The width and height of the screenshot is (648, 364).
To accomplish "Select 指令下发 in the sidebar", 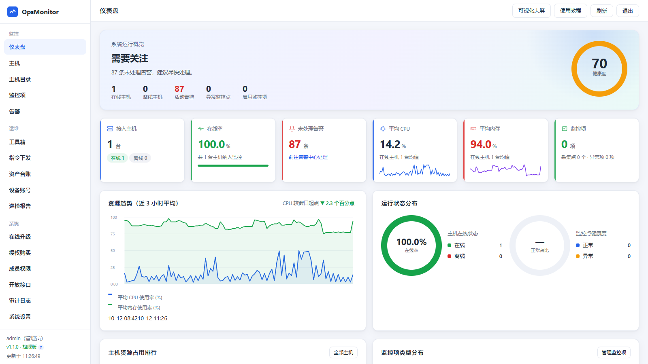I will 45,158.
